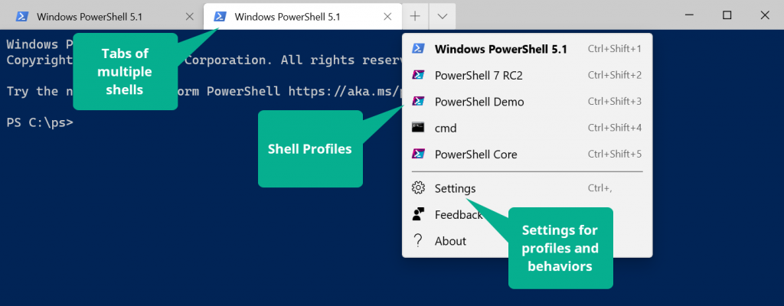This screenshot has width=784, height=306.
Task: Select the active second Windows PowerShell 5.1 tab title
Action: 287,15
